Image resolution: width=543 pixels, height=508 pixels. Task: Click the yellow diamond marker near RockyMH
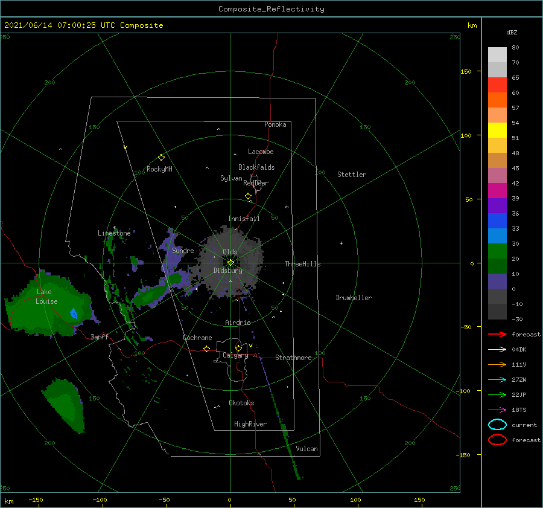tap(161, 158)
